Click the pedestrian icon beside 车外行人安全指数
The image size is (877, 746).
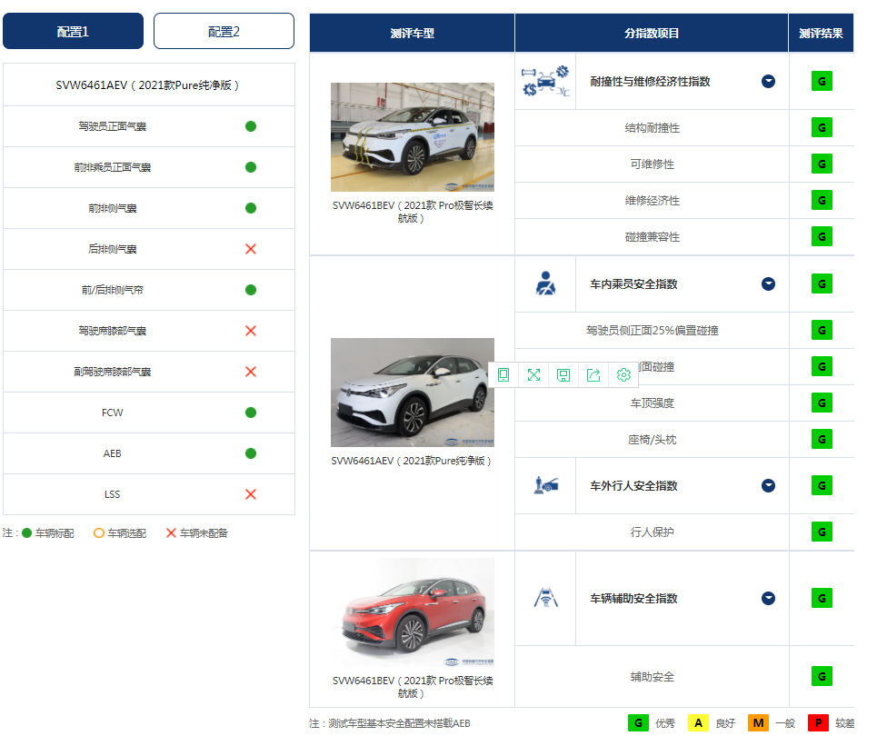[545, 485]
